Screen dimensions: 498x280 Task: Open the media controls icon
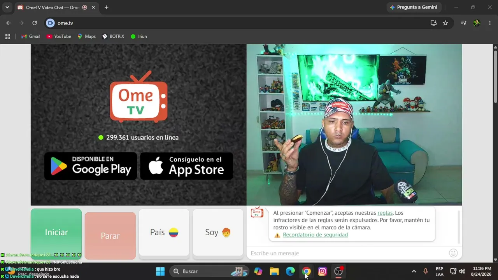point(463,23)
